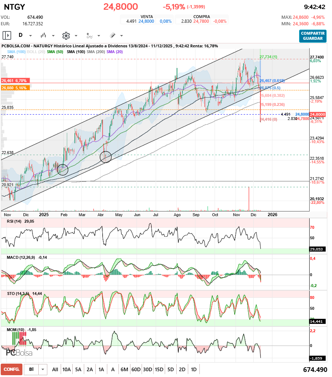This screenshot has height=377, width=332.
Task: Open the CONFG. button
Action: pos(11,369)
